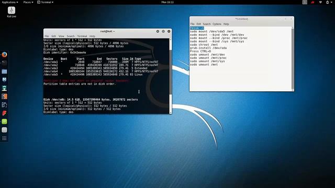Screen dimensions: 335x188
Task: Open the battery status icon
Action: tap(327, 2)
